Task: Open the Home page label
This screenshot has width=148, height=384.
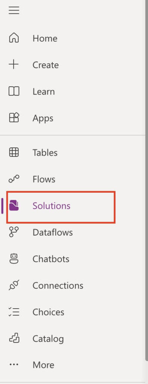Action: (45, 39)
